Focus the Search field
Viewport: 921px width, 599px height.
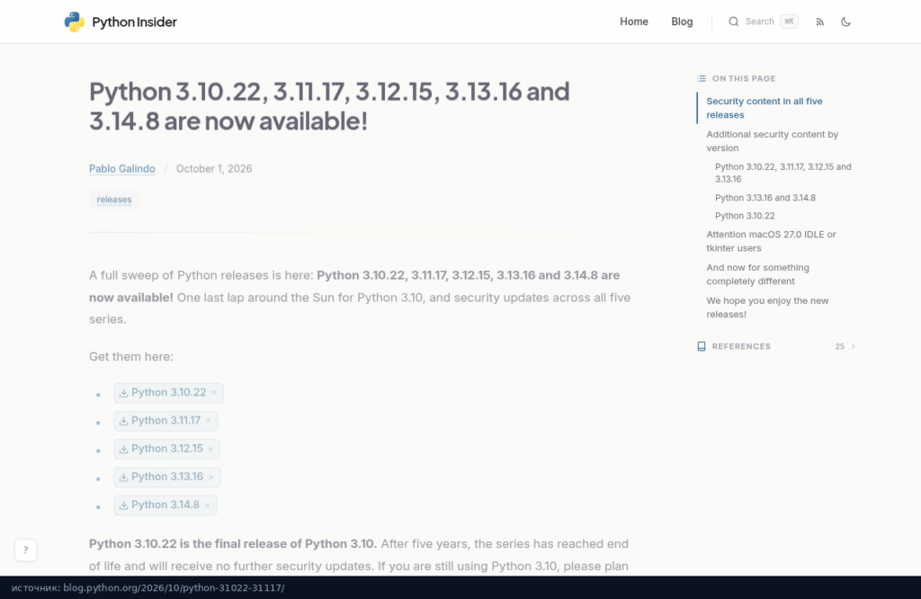pyautogui.click(x=763, y=22)
